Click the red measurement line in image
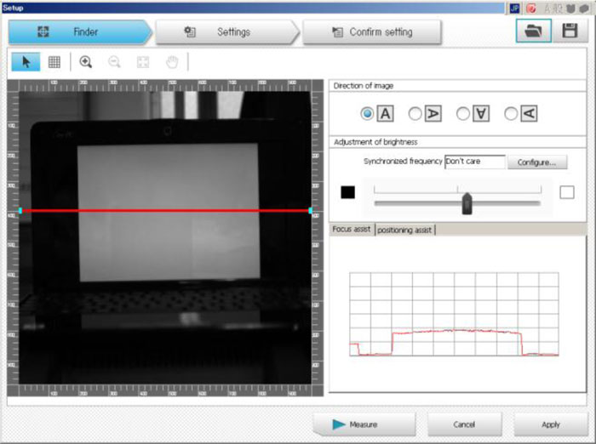The image size is (596, 444). 165,210
